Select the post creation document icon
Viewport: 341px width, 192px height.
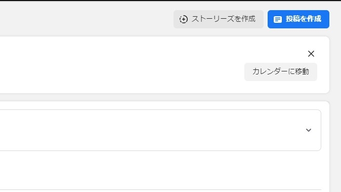tap(277, 19)
